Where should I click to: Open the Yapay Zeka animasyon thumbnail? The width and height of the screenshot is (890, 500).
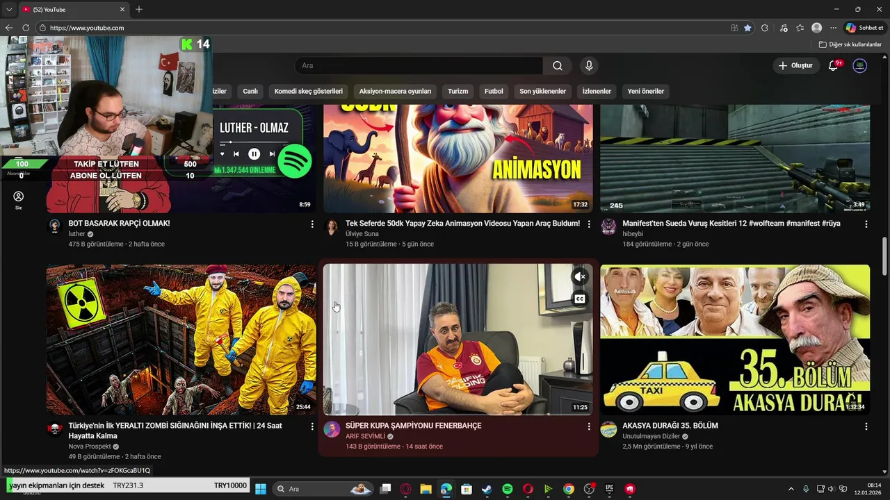(x=458, y=158)
